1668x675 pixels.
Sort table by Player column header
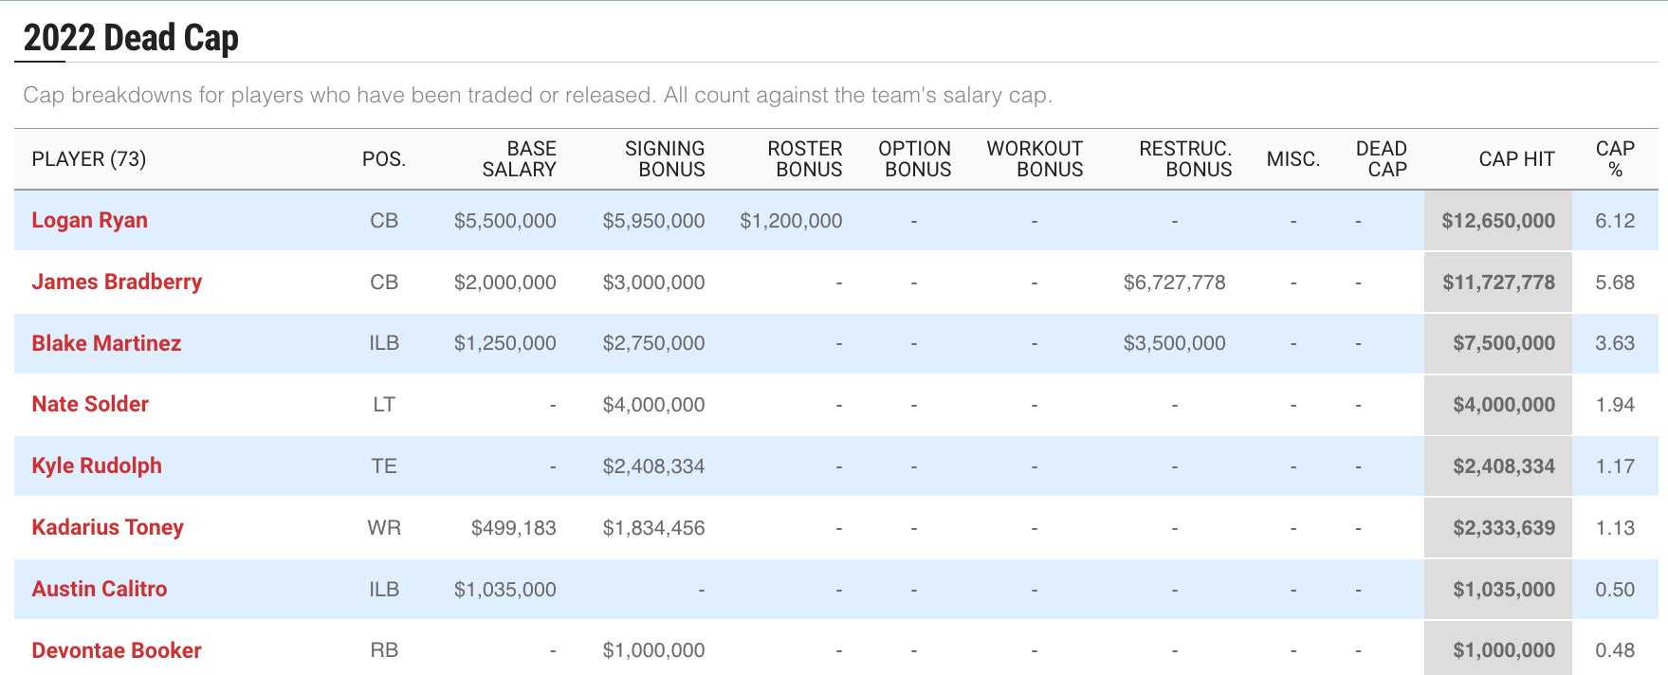(x=89, y=159)
